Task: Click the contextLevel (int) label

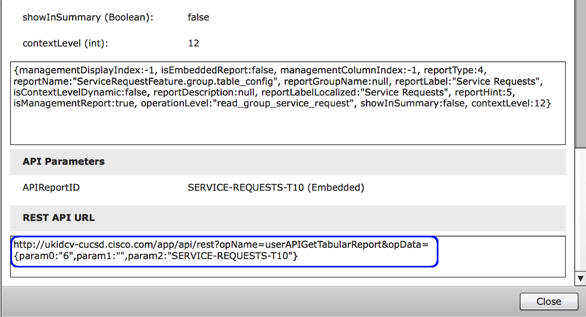Action: [65, 43]
